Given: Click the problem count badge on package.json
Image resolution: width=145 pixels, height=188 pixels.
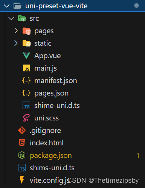Looking at the screenshot, I should click(x=138, y=156).
